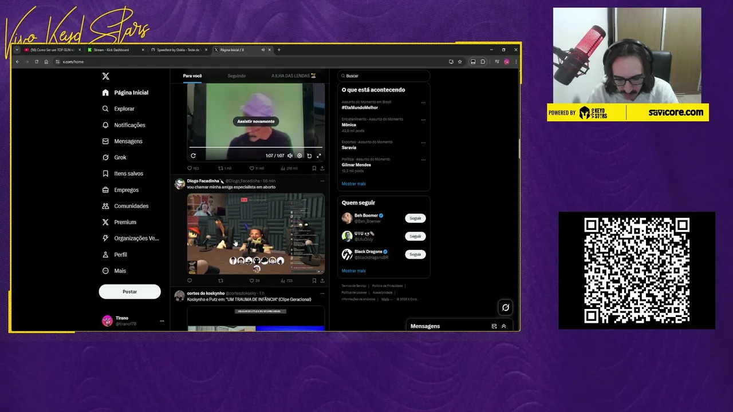733x412 pixels.
Task: Open Comunidades page
Action: pos(125,206)
